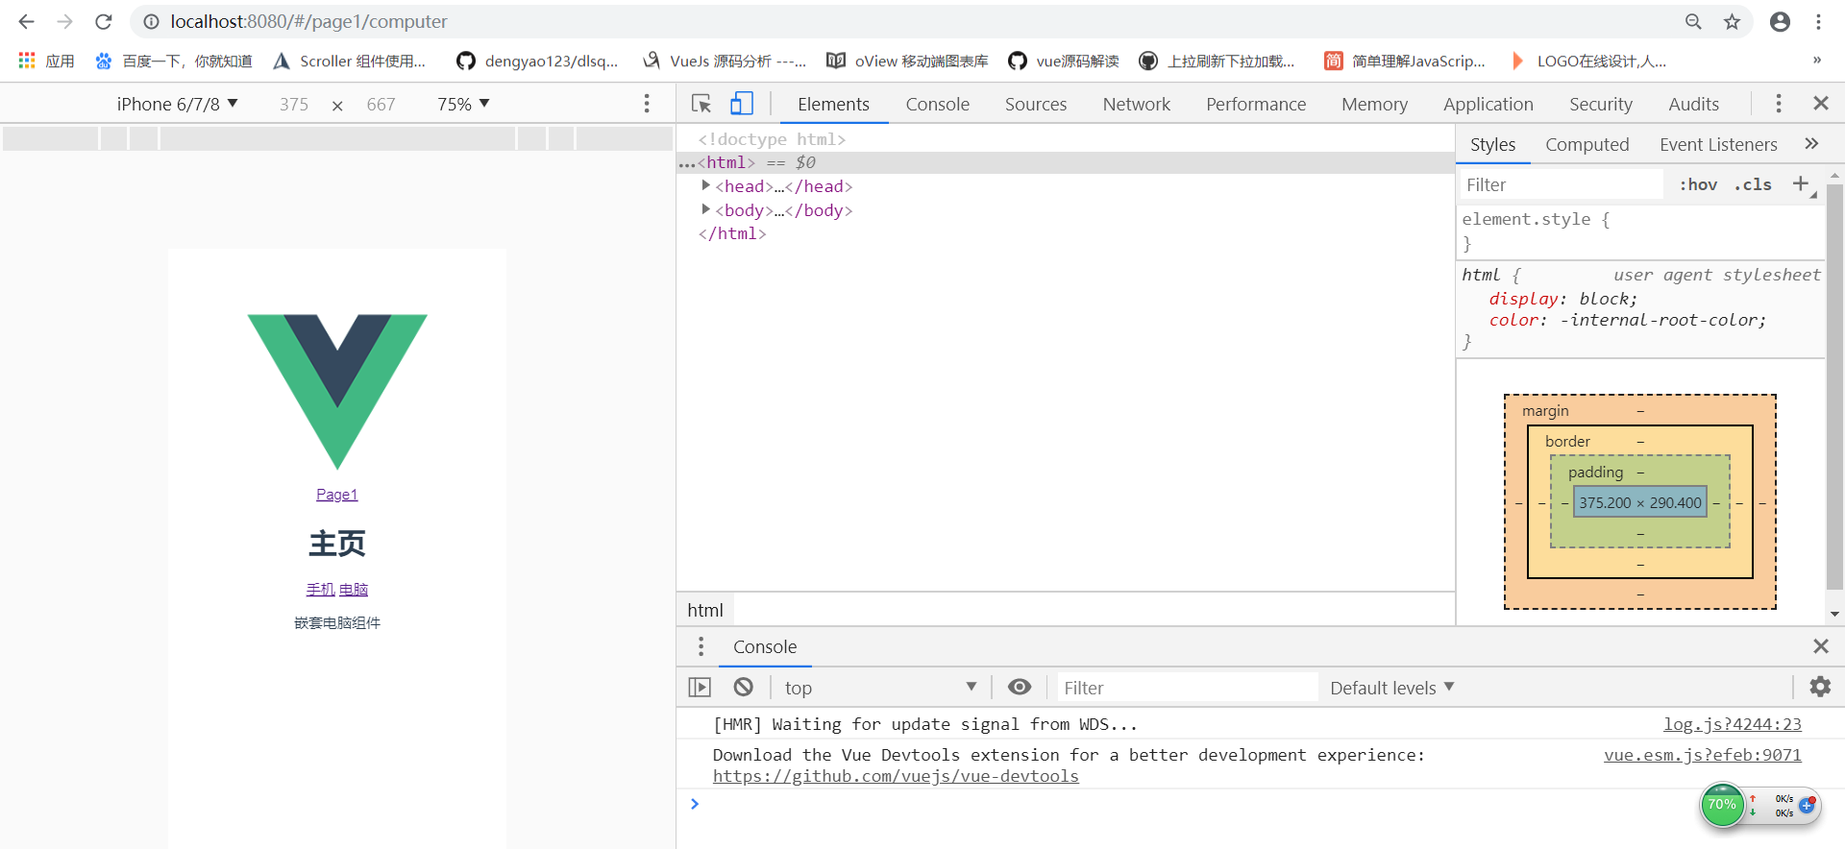Edit the device height 667 field
1845x849 pixels.
pyautogui.click(x=381, y=104)
